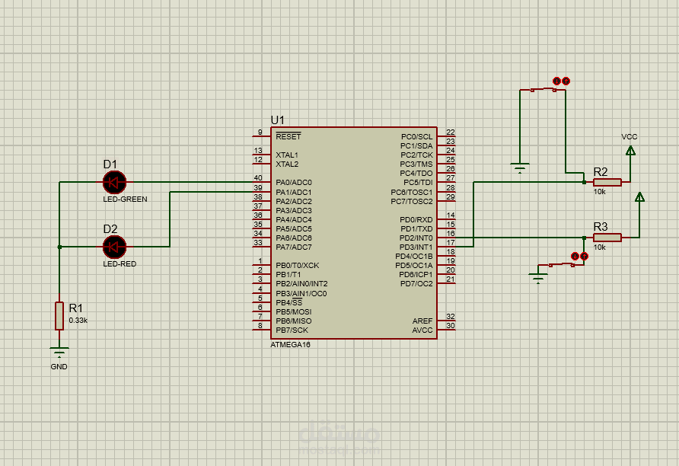Click the unlabeled power terminal above R3
Screen dimensions: 679x466
click(x=639, y=196)
